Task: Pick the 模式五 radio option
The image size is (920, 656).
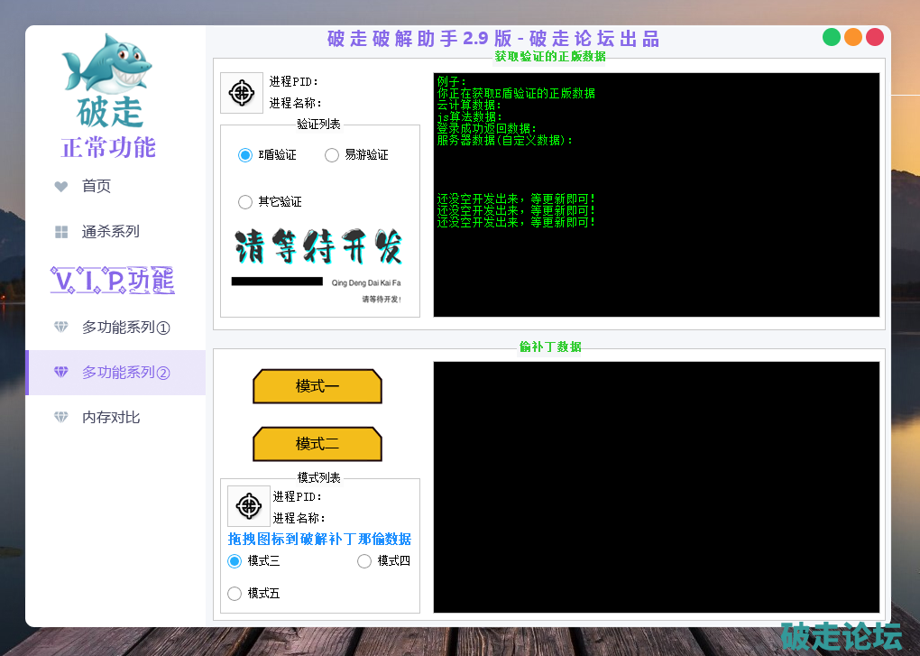Action: [235, 594]
